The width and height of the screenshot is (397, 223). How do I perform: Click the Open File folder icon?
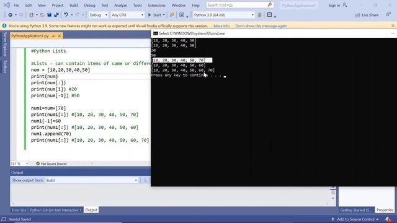(42, 15)
